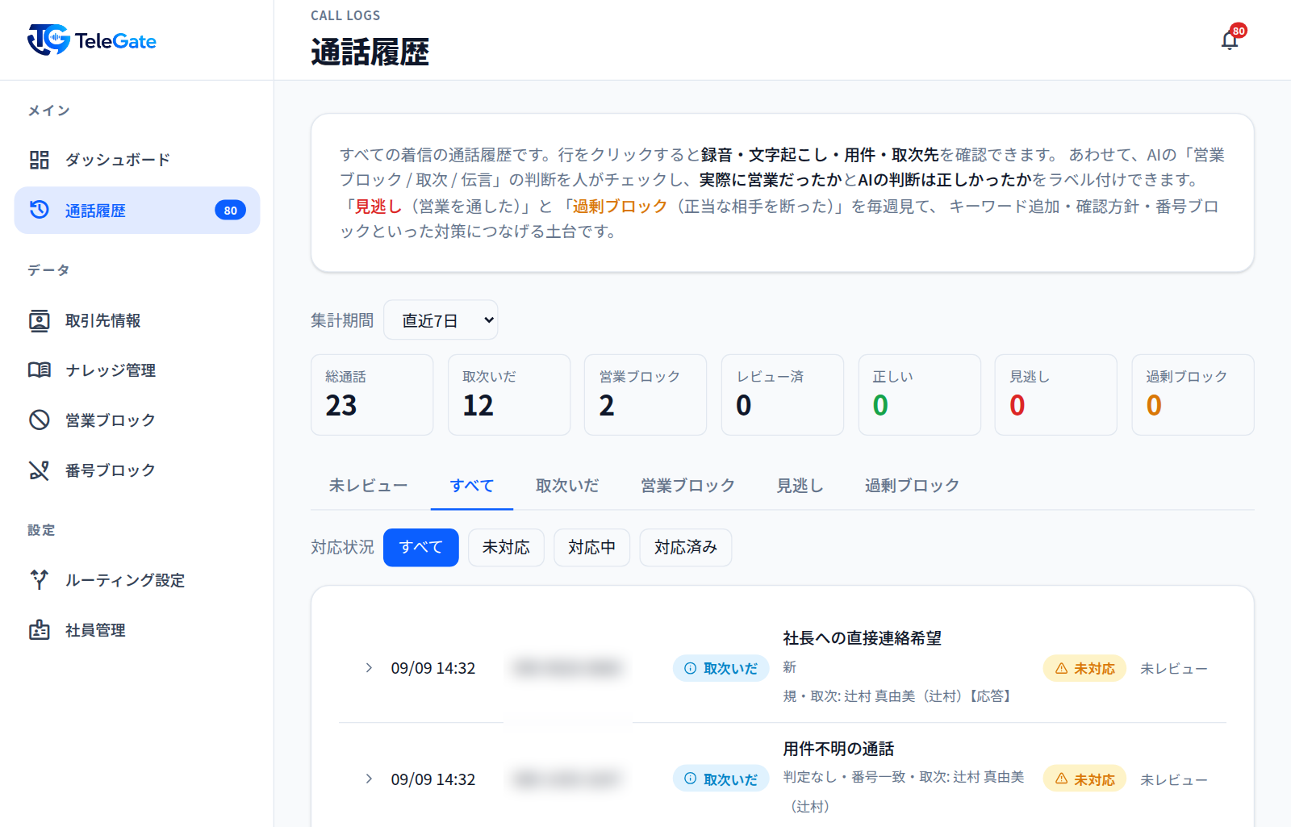
Task: Select the すべて review tab
Action: (472, 486)
